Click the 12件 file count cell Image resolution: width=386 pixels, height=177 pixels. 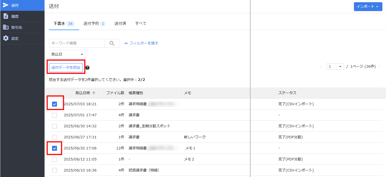120,148
